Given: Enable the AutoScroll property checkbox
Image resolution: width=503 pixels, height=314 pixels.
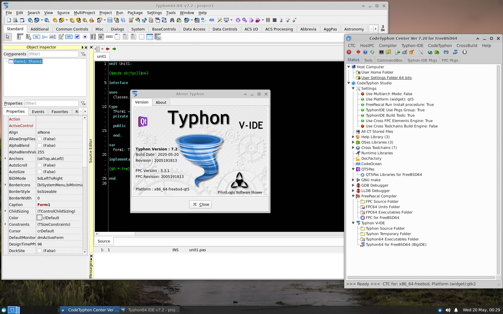Looking at the screenshot, I should [40, 165].
